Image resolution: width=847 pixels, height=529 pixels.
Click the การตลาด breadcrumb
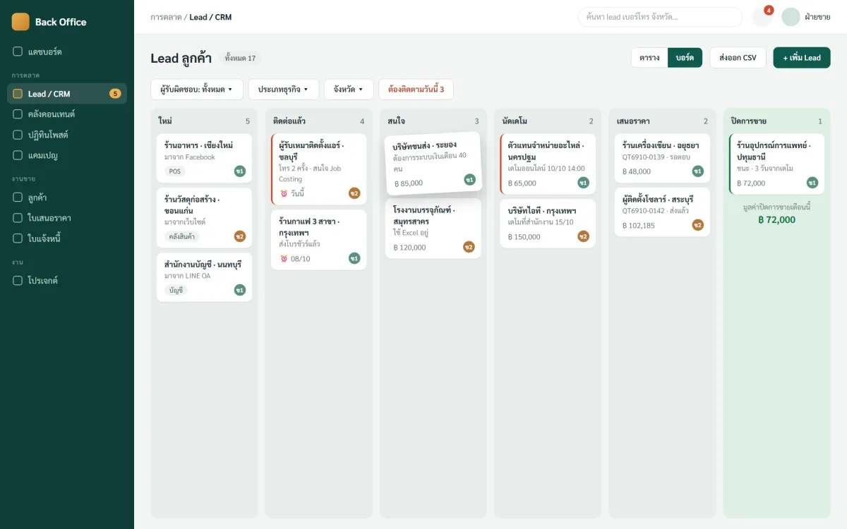[166, 17]
